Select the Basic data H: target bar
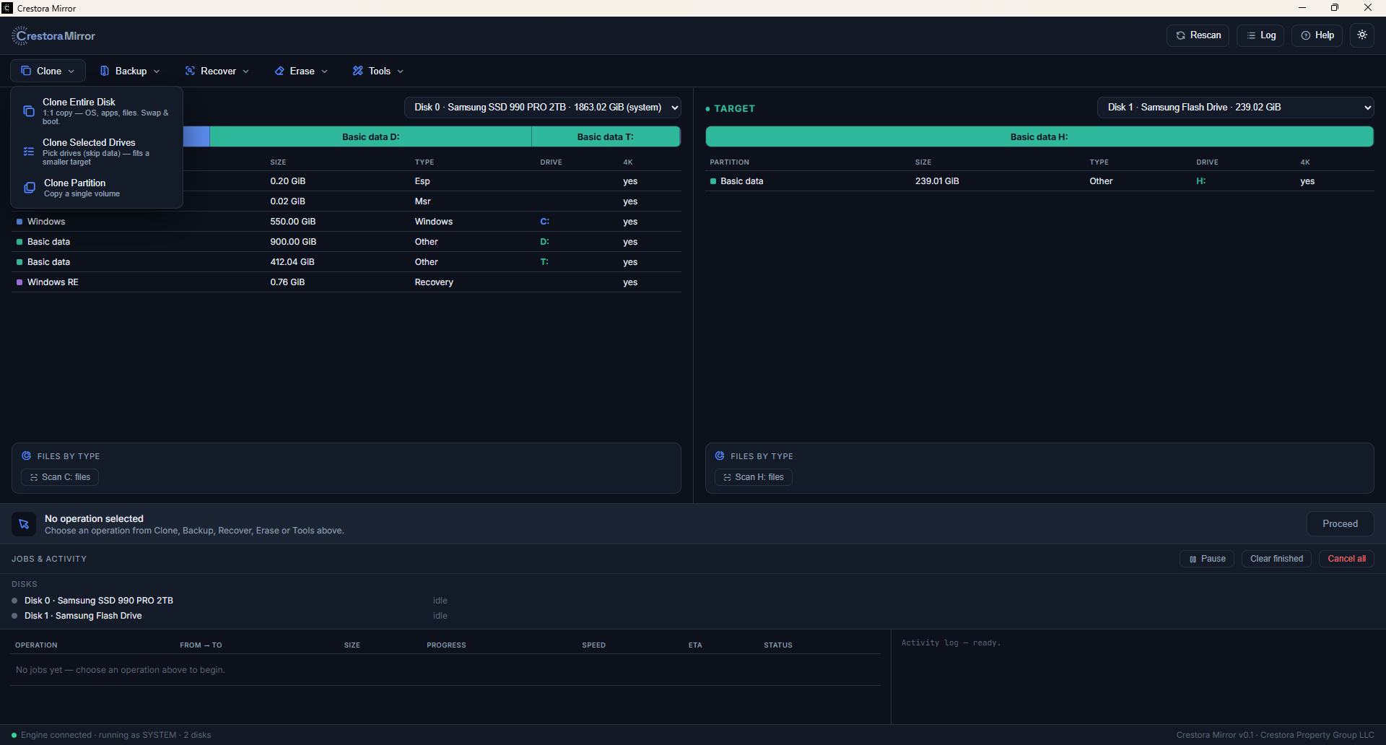 (1039, 137)
